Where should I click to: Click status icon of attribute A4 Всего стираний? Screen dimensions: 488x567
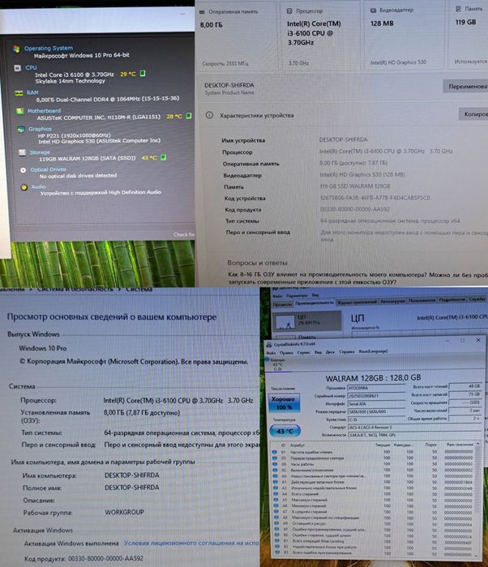click(x=275, y=493)
